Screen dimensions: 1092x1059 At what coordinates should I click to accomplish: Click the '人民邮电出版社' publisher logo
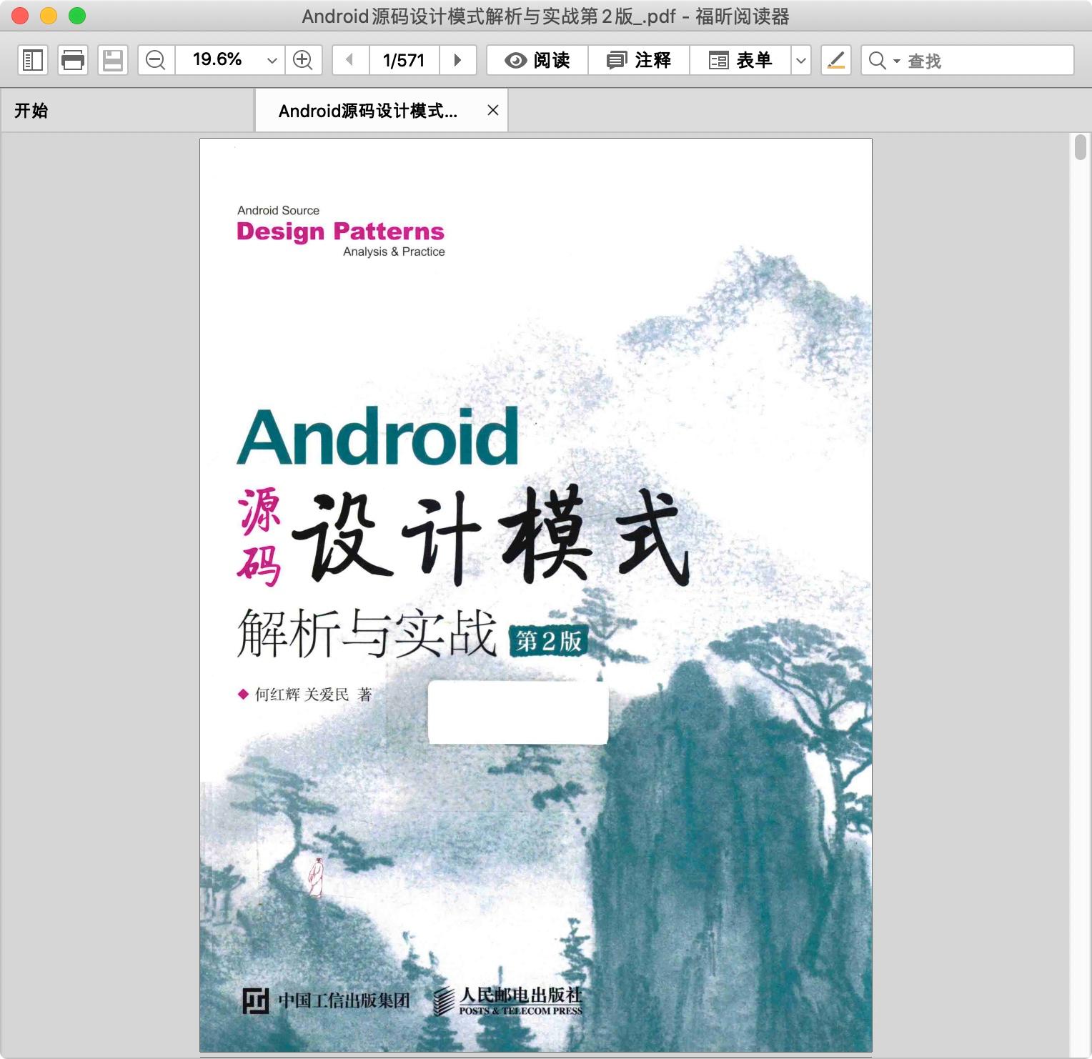(x=509, y=1000)
